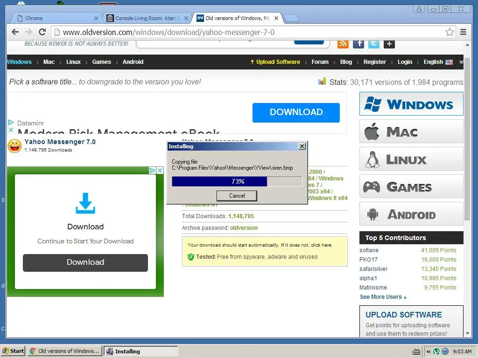
Task: Open the Login link
Action: 405,62
